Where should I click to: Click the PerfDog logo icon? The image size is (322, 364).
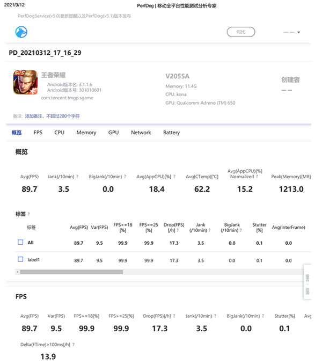click(21, 33)
